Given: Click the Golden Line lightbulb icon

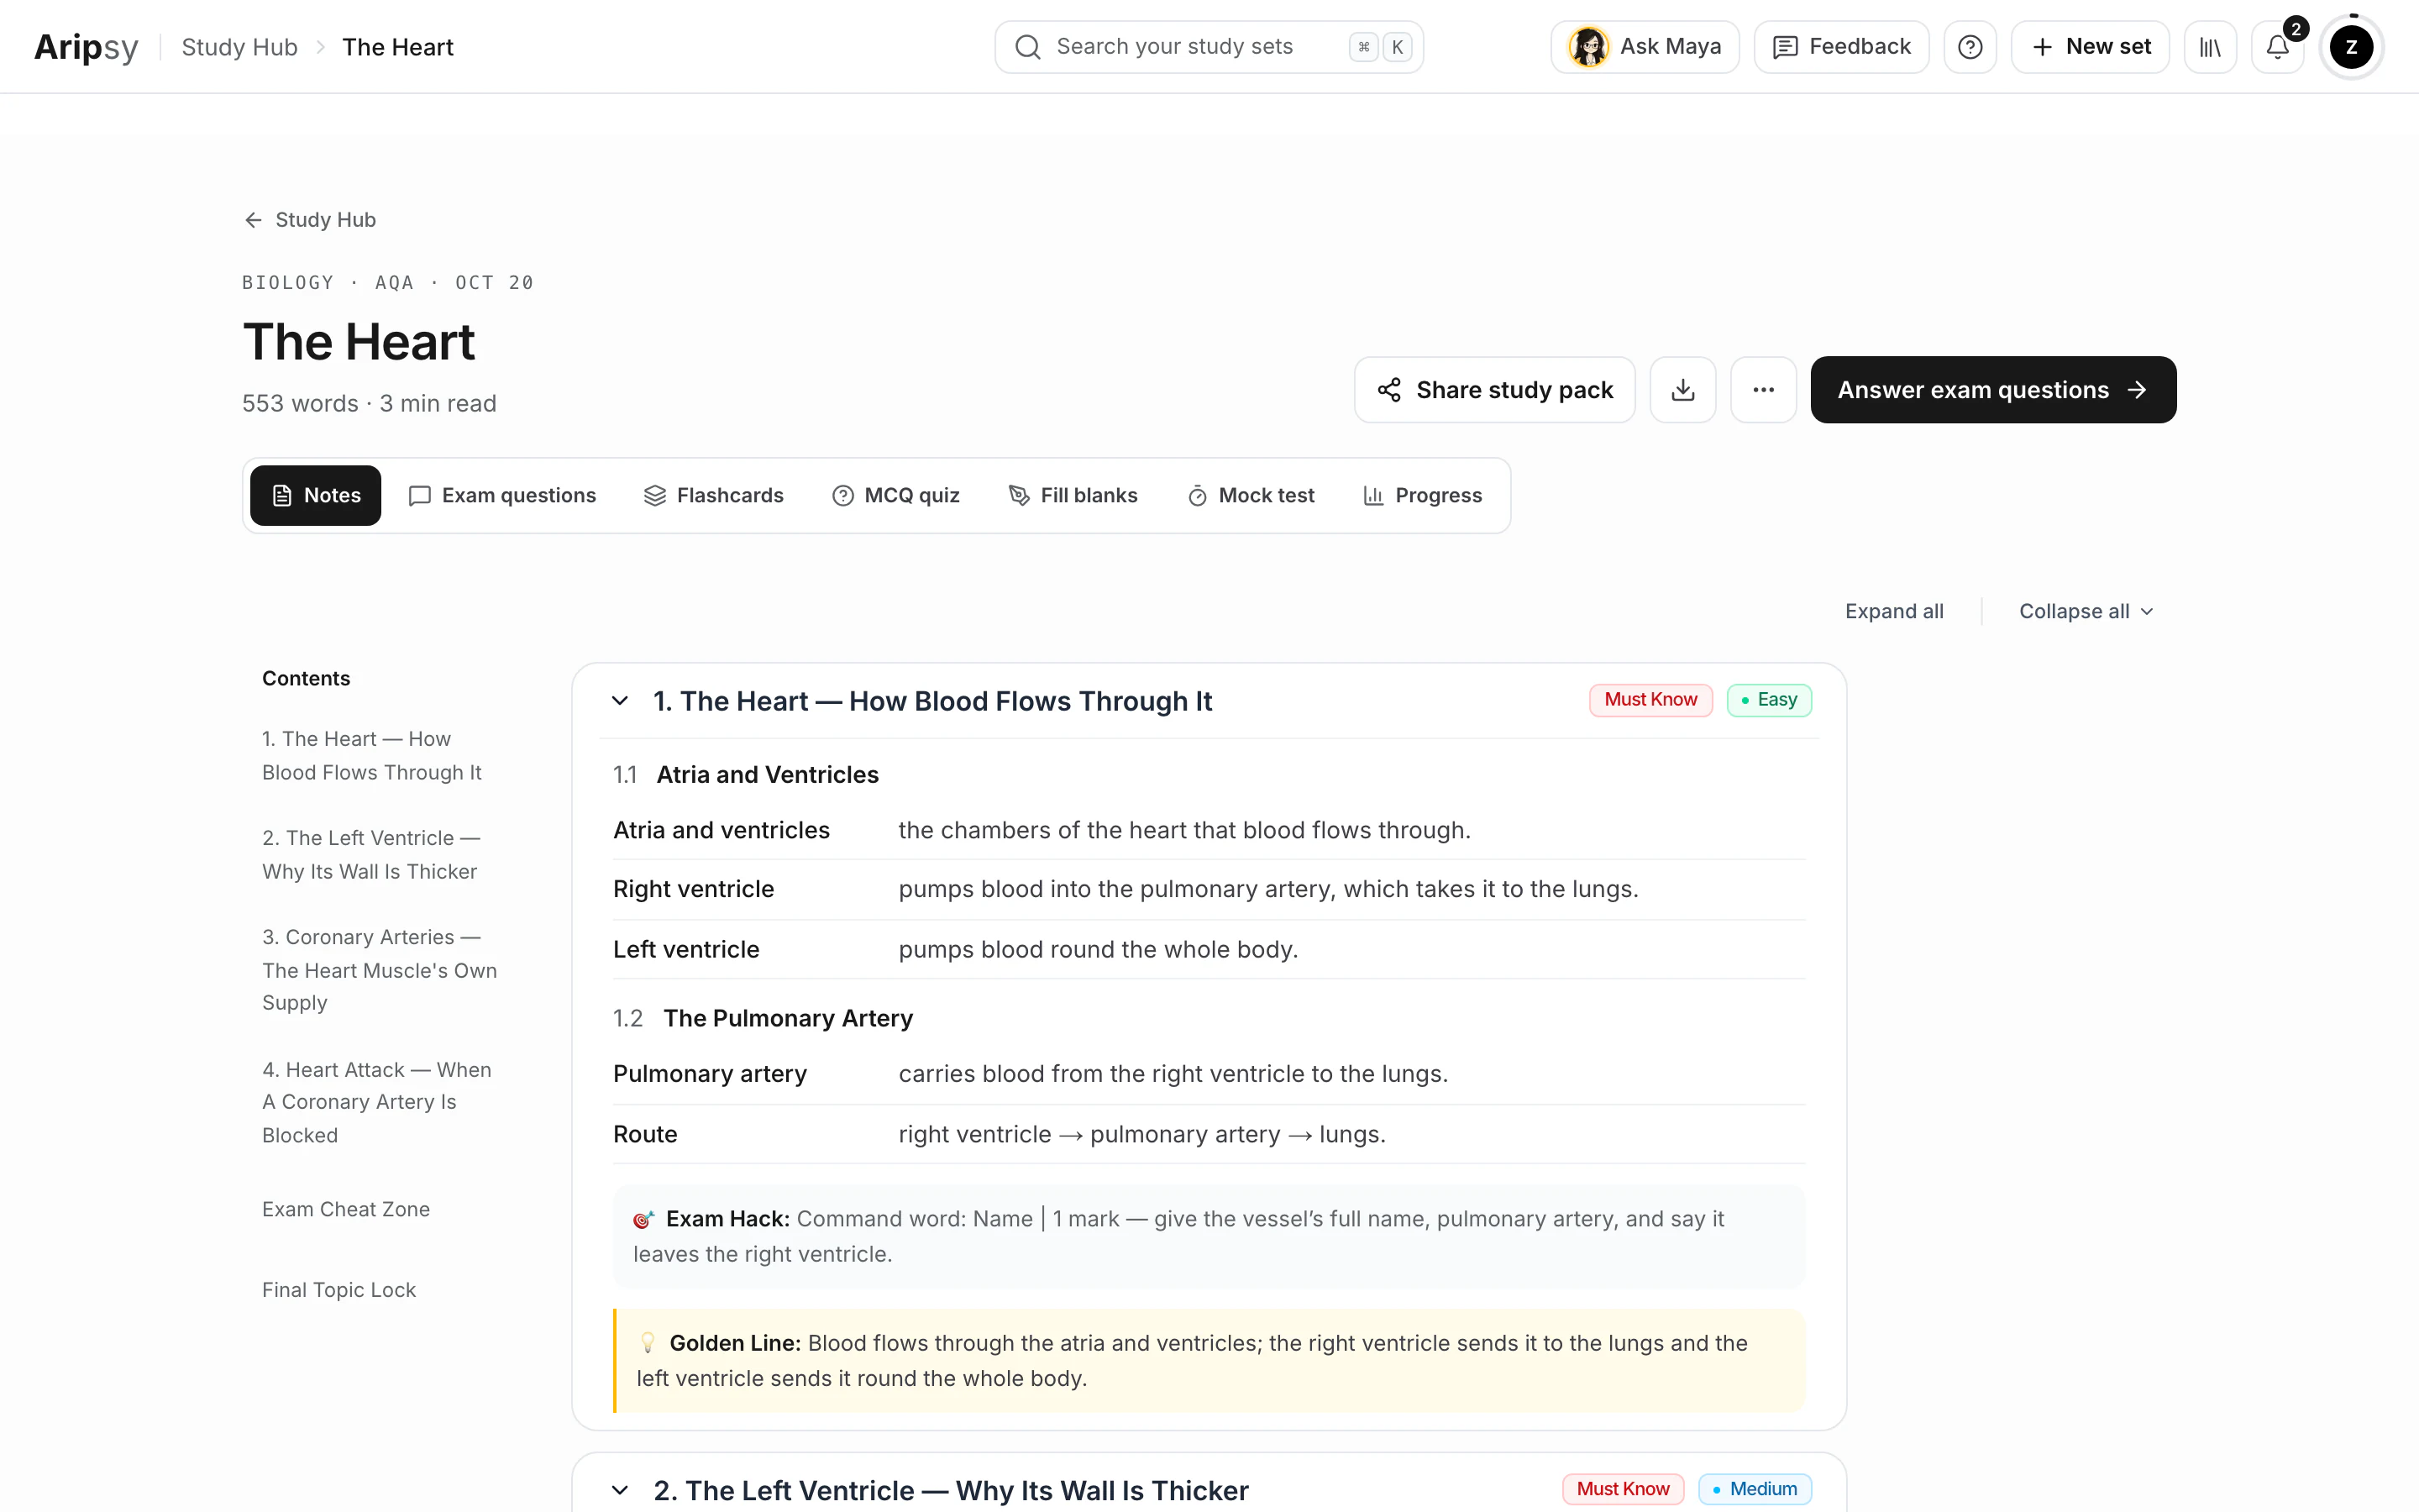Looking at the screenshot, I should [648, 1343].
